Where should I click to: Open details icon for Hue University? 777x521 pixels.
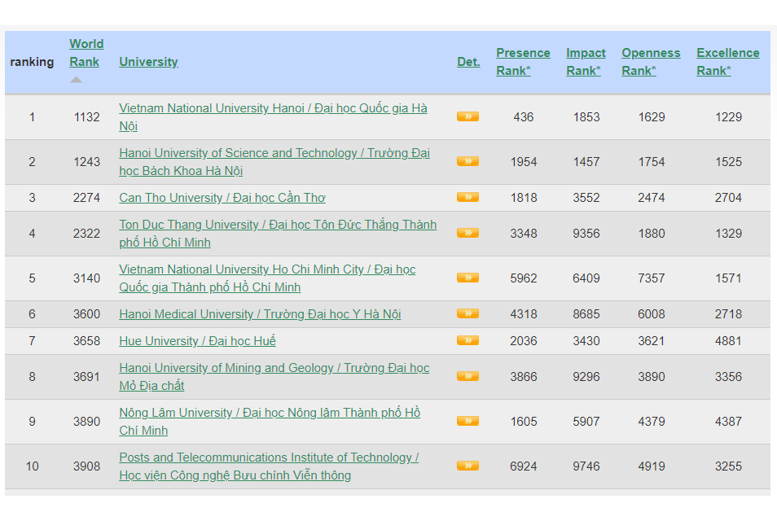[468, 340]
